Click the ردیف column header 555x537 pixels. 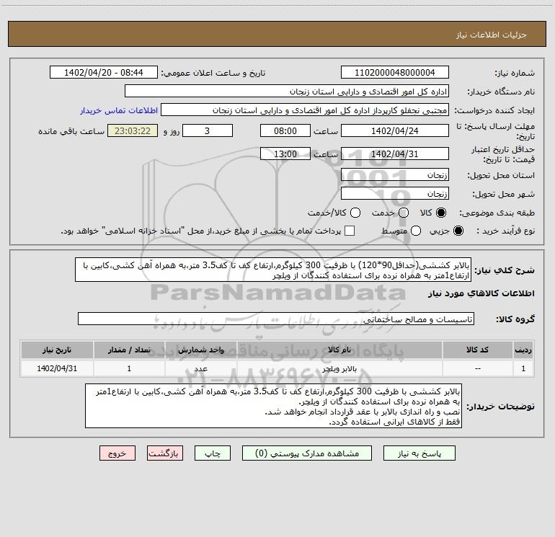pyautogui.click(x=523, y=350)
